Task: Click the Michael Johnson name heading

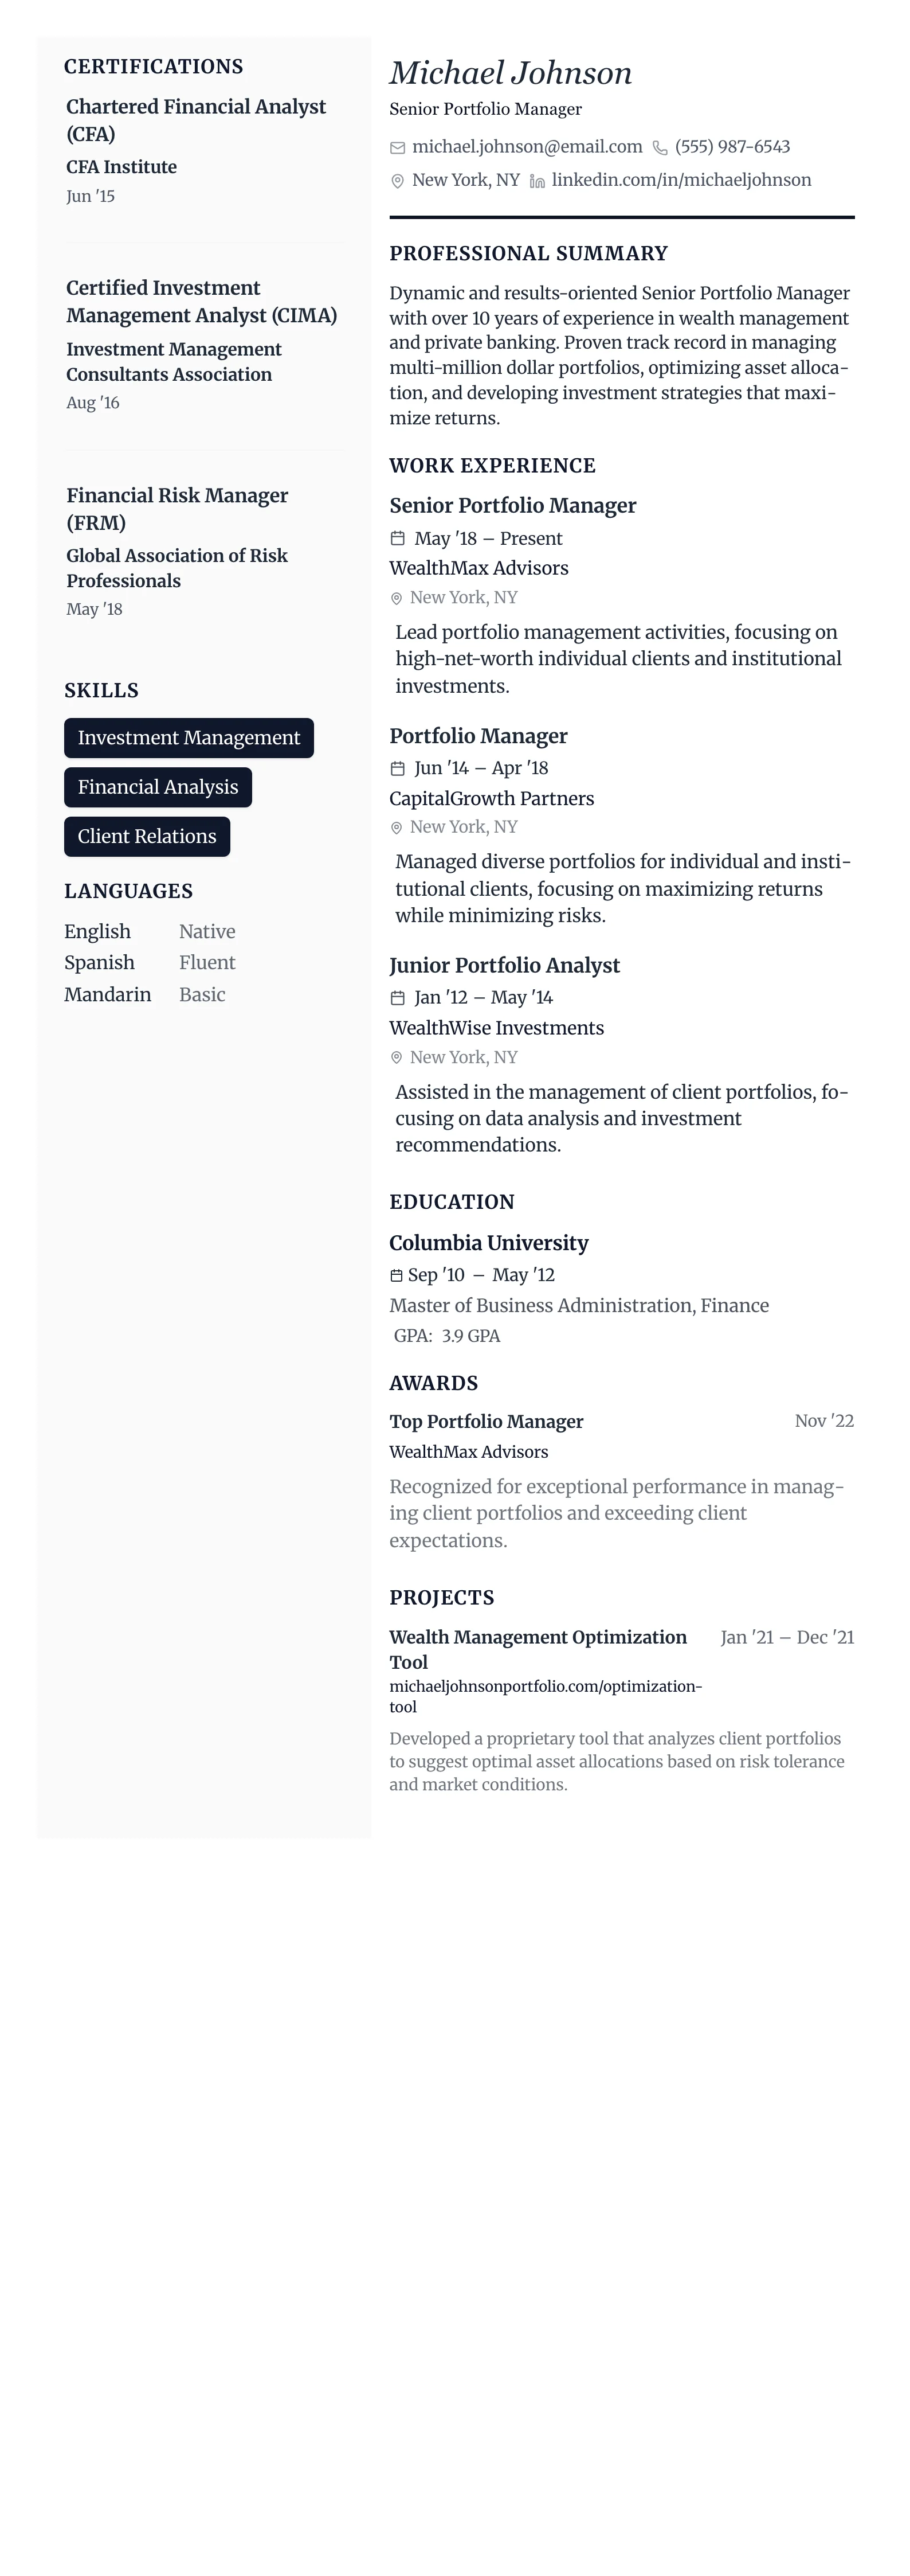Action: [511, 73]
